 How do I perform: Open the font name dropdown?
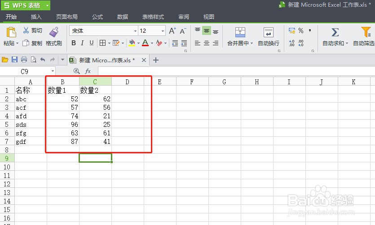pos(135,31)
